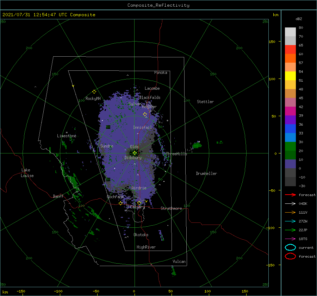
Task: Click the Cochrane city label
Action: (x=115, y=197)
